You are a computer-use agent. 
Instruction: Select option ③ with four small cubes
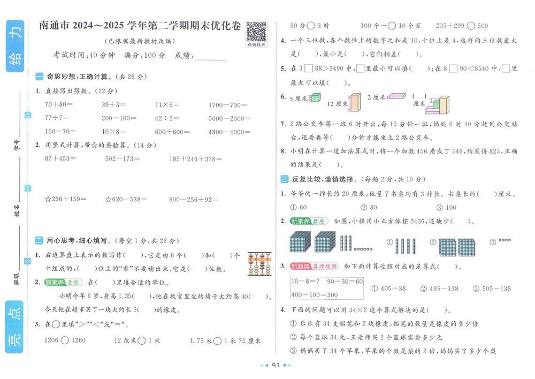point(500,241)
